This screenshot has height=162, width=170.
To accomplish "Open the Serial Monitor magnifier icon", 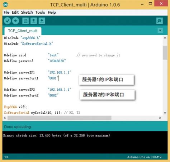I will point(160,21).
